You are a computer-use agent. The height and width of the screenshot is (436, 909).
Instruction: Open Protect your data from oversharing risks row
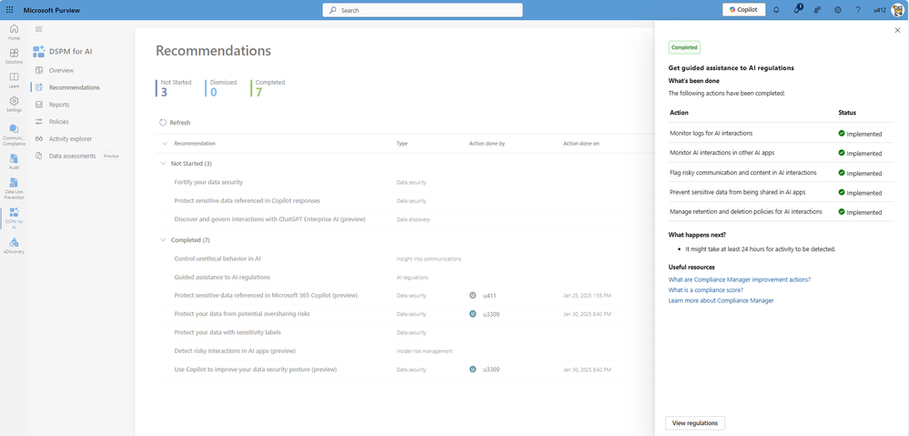(242, 314)
